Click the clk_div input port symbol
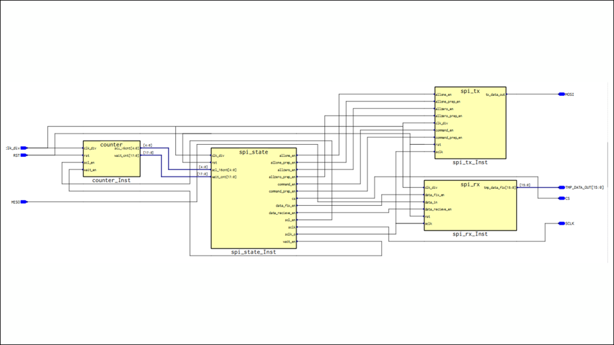 point(24,149)
